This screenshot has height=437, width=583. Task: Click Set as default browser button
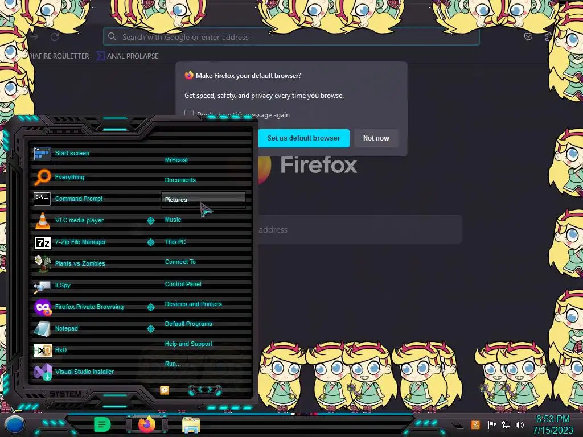304,138
